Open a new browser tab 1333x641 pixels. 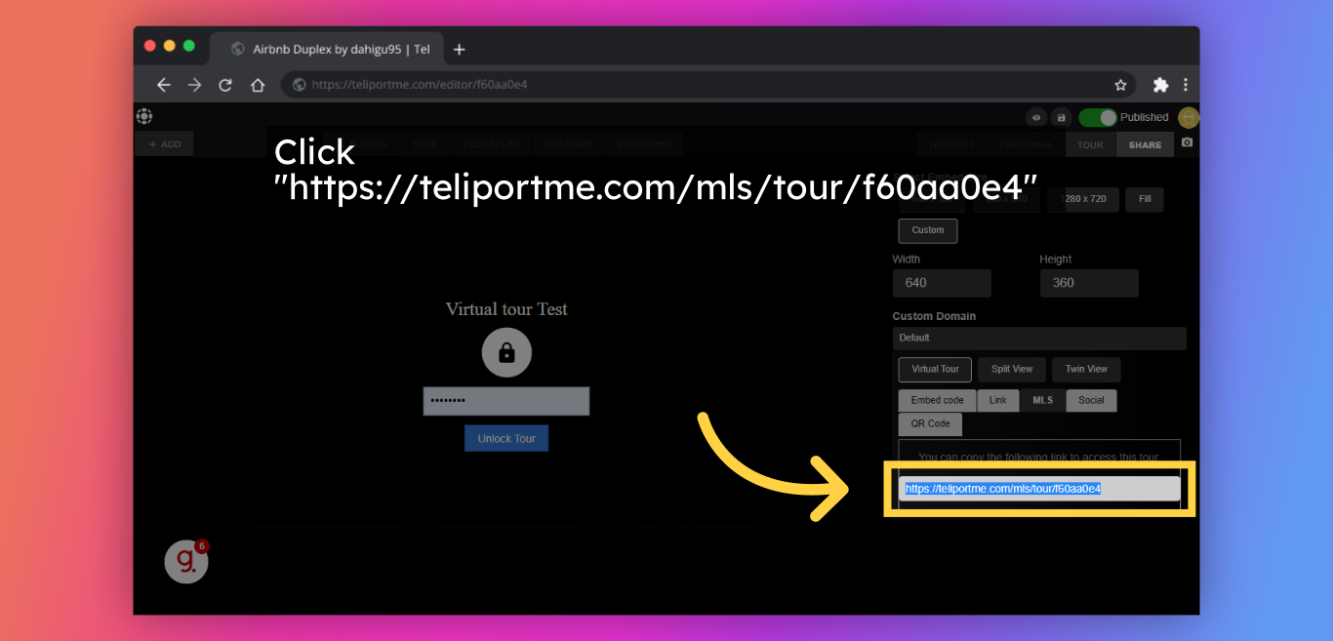coord(460,49)
